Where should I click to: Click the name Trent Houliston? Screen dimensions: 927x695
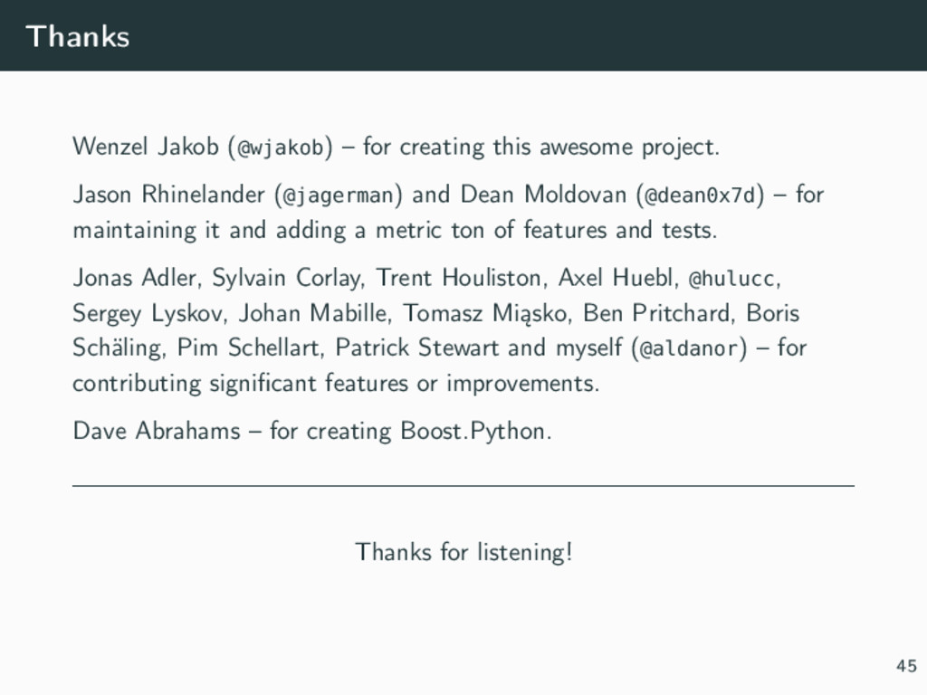[x=458, y=277]
